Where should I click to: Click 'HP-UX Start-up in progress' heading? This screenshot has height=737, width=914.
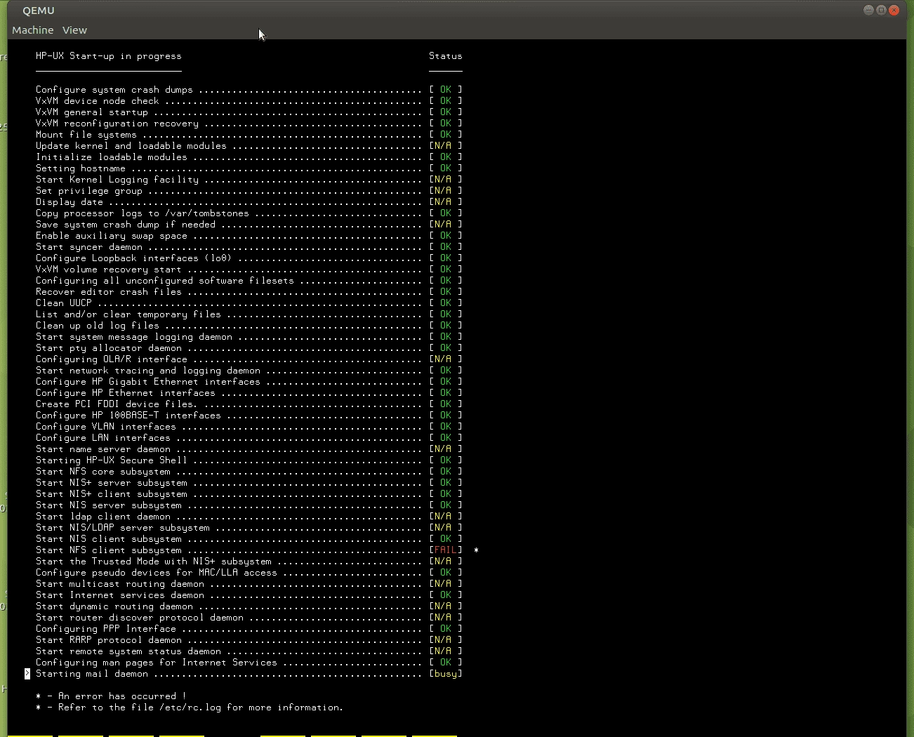pyautogui.click(x=109, y=56)
